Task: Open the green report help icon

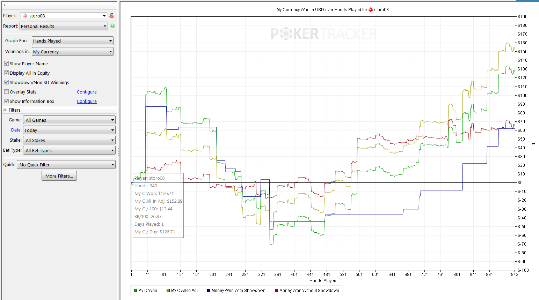Action: [x=112, y=26]
